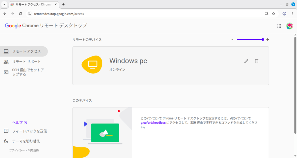Open the Google apps grid icon
297x158 pixels.
tap(279, 26)
